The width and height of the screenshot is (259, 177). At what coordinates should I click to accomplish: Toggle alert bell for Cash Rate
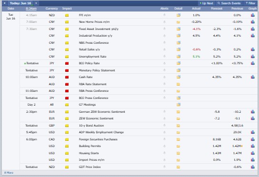pos(164,77)
